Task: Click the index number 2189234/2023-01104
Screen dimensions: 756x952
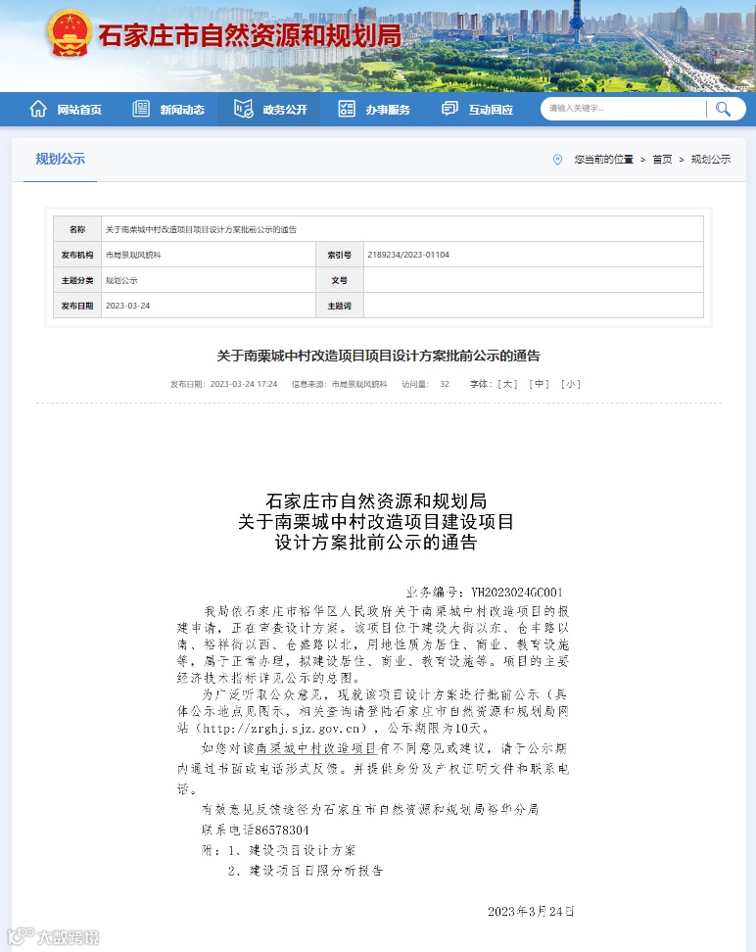Action: 408,255
